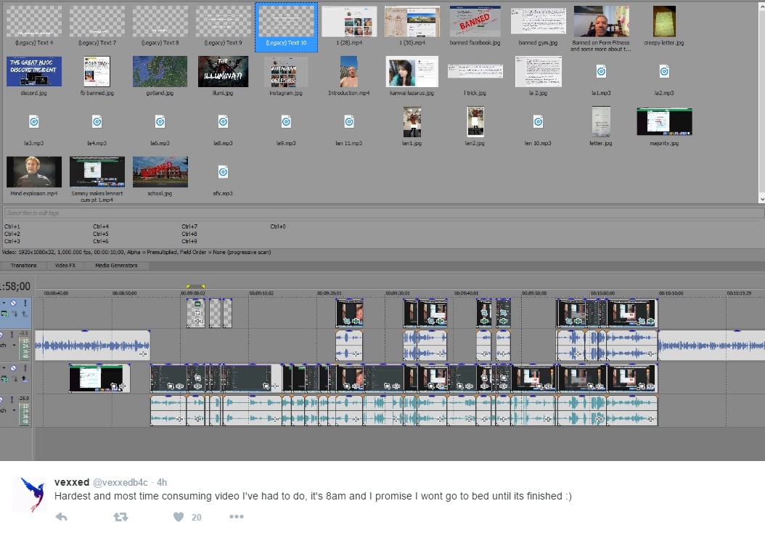Image resolution: width=765 pixels, height=538 pixels.
Task: Select the school.jpg thumbnail
Action: pos(160,172)
